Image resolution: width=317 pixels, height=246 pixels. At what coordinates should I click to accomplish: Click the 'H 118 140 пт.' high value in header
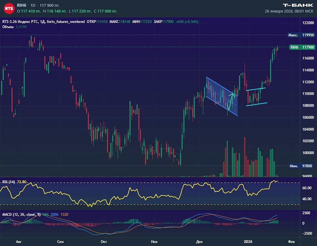55,11
